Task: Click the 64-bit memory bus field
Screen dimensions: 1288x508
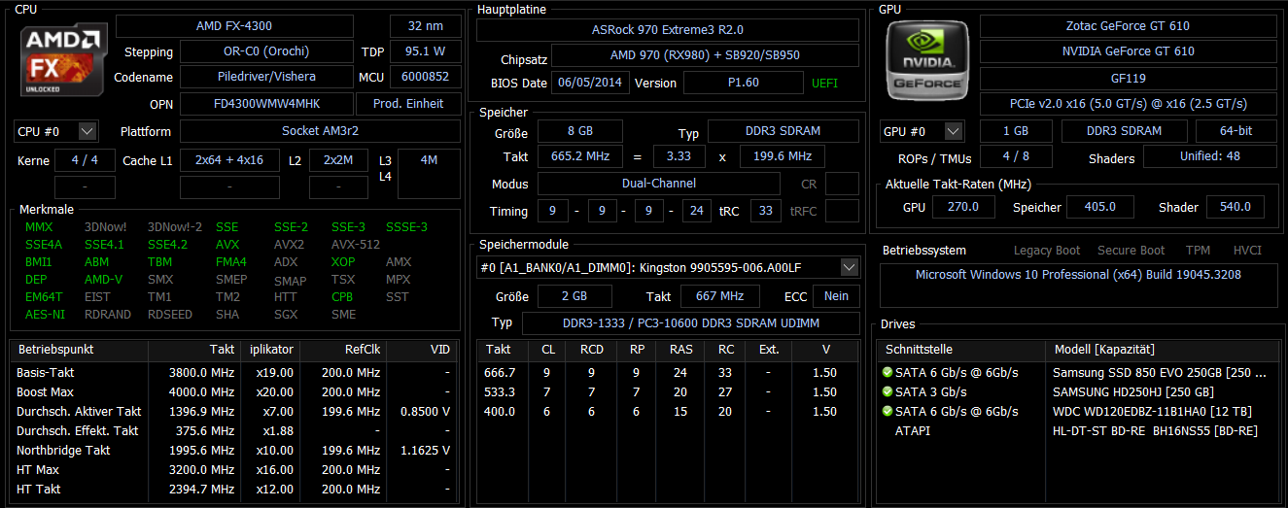Action: [x=1236, y=131]
